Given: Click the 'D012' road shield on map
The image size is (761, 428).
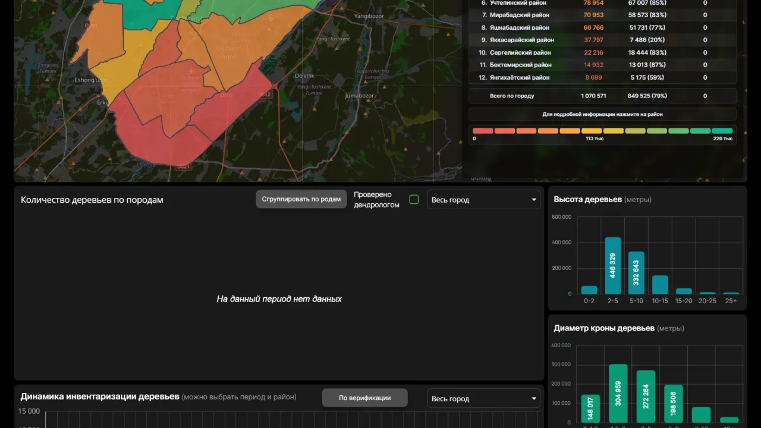Looking at the screenshot, I should tap(265, 95).
